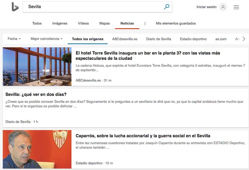Select Todos los orígenes filter
The image size is (249, 170).
tap(87, 39)
